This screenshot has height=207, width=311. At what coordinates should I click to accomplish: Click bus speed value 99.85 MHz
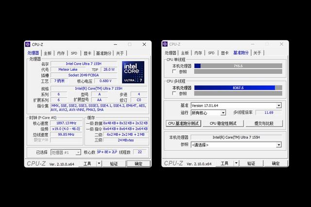click(66, 135)
